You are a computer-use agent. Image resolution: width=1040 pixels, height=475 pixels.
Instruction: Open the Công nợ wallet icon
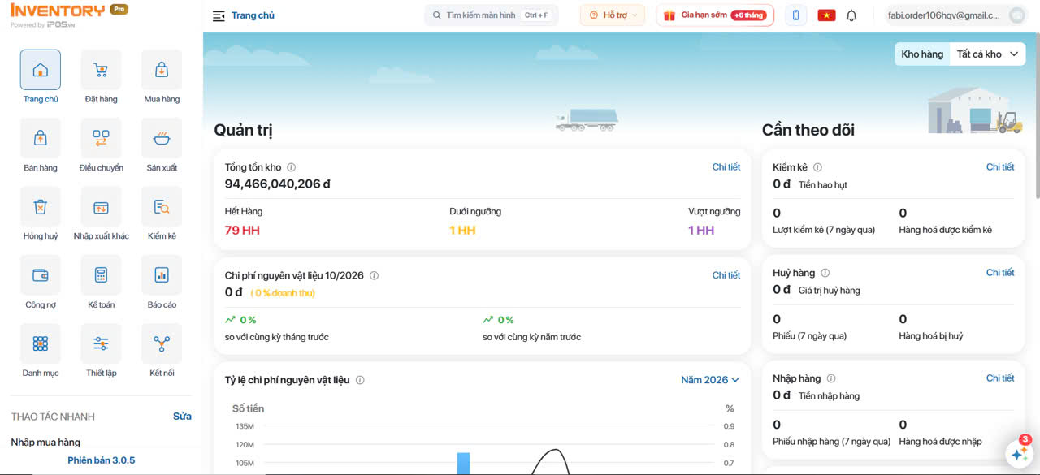tap(40, 274)
